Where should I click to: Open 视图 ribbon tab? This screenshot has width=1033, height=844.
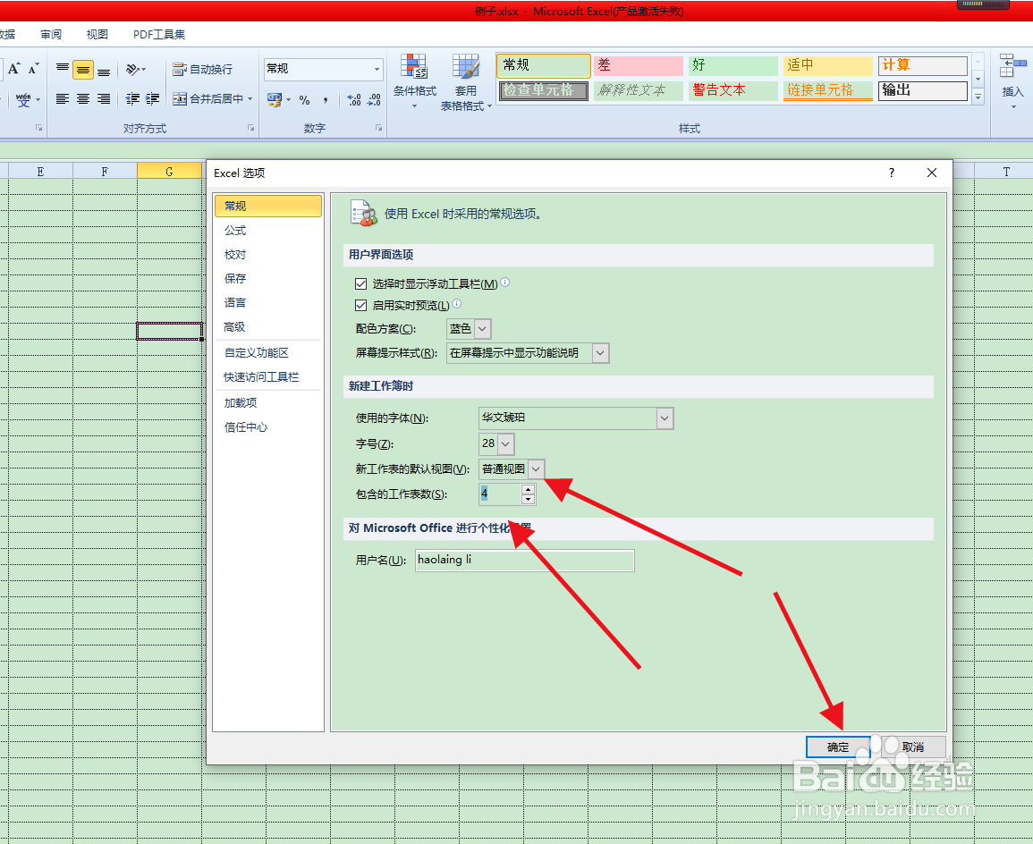(97, 34)
